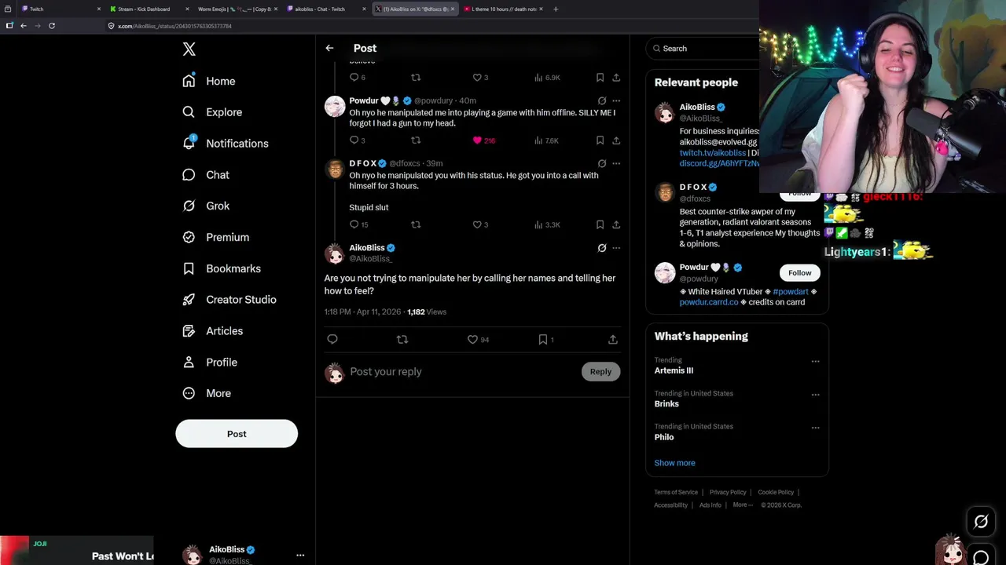This screenshot has height=565, width=1006.
Task: Open Profile from the sidebar
Action: pyautogui.click(x=210, y=363)
